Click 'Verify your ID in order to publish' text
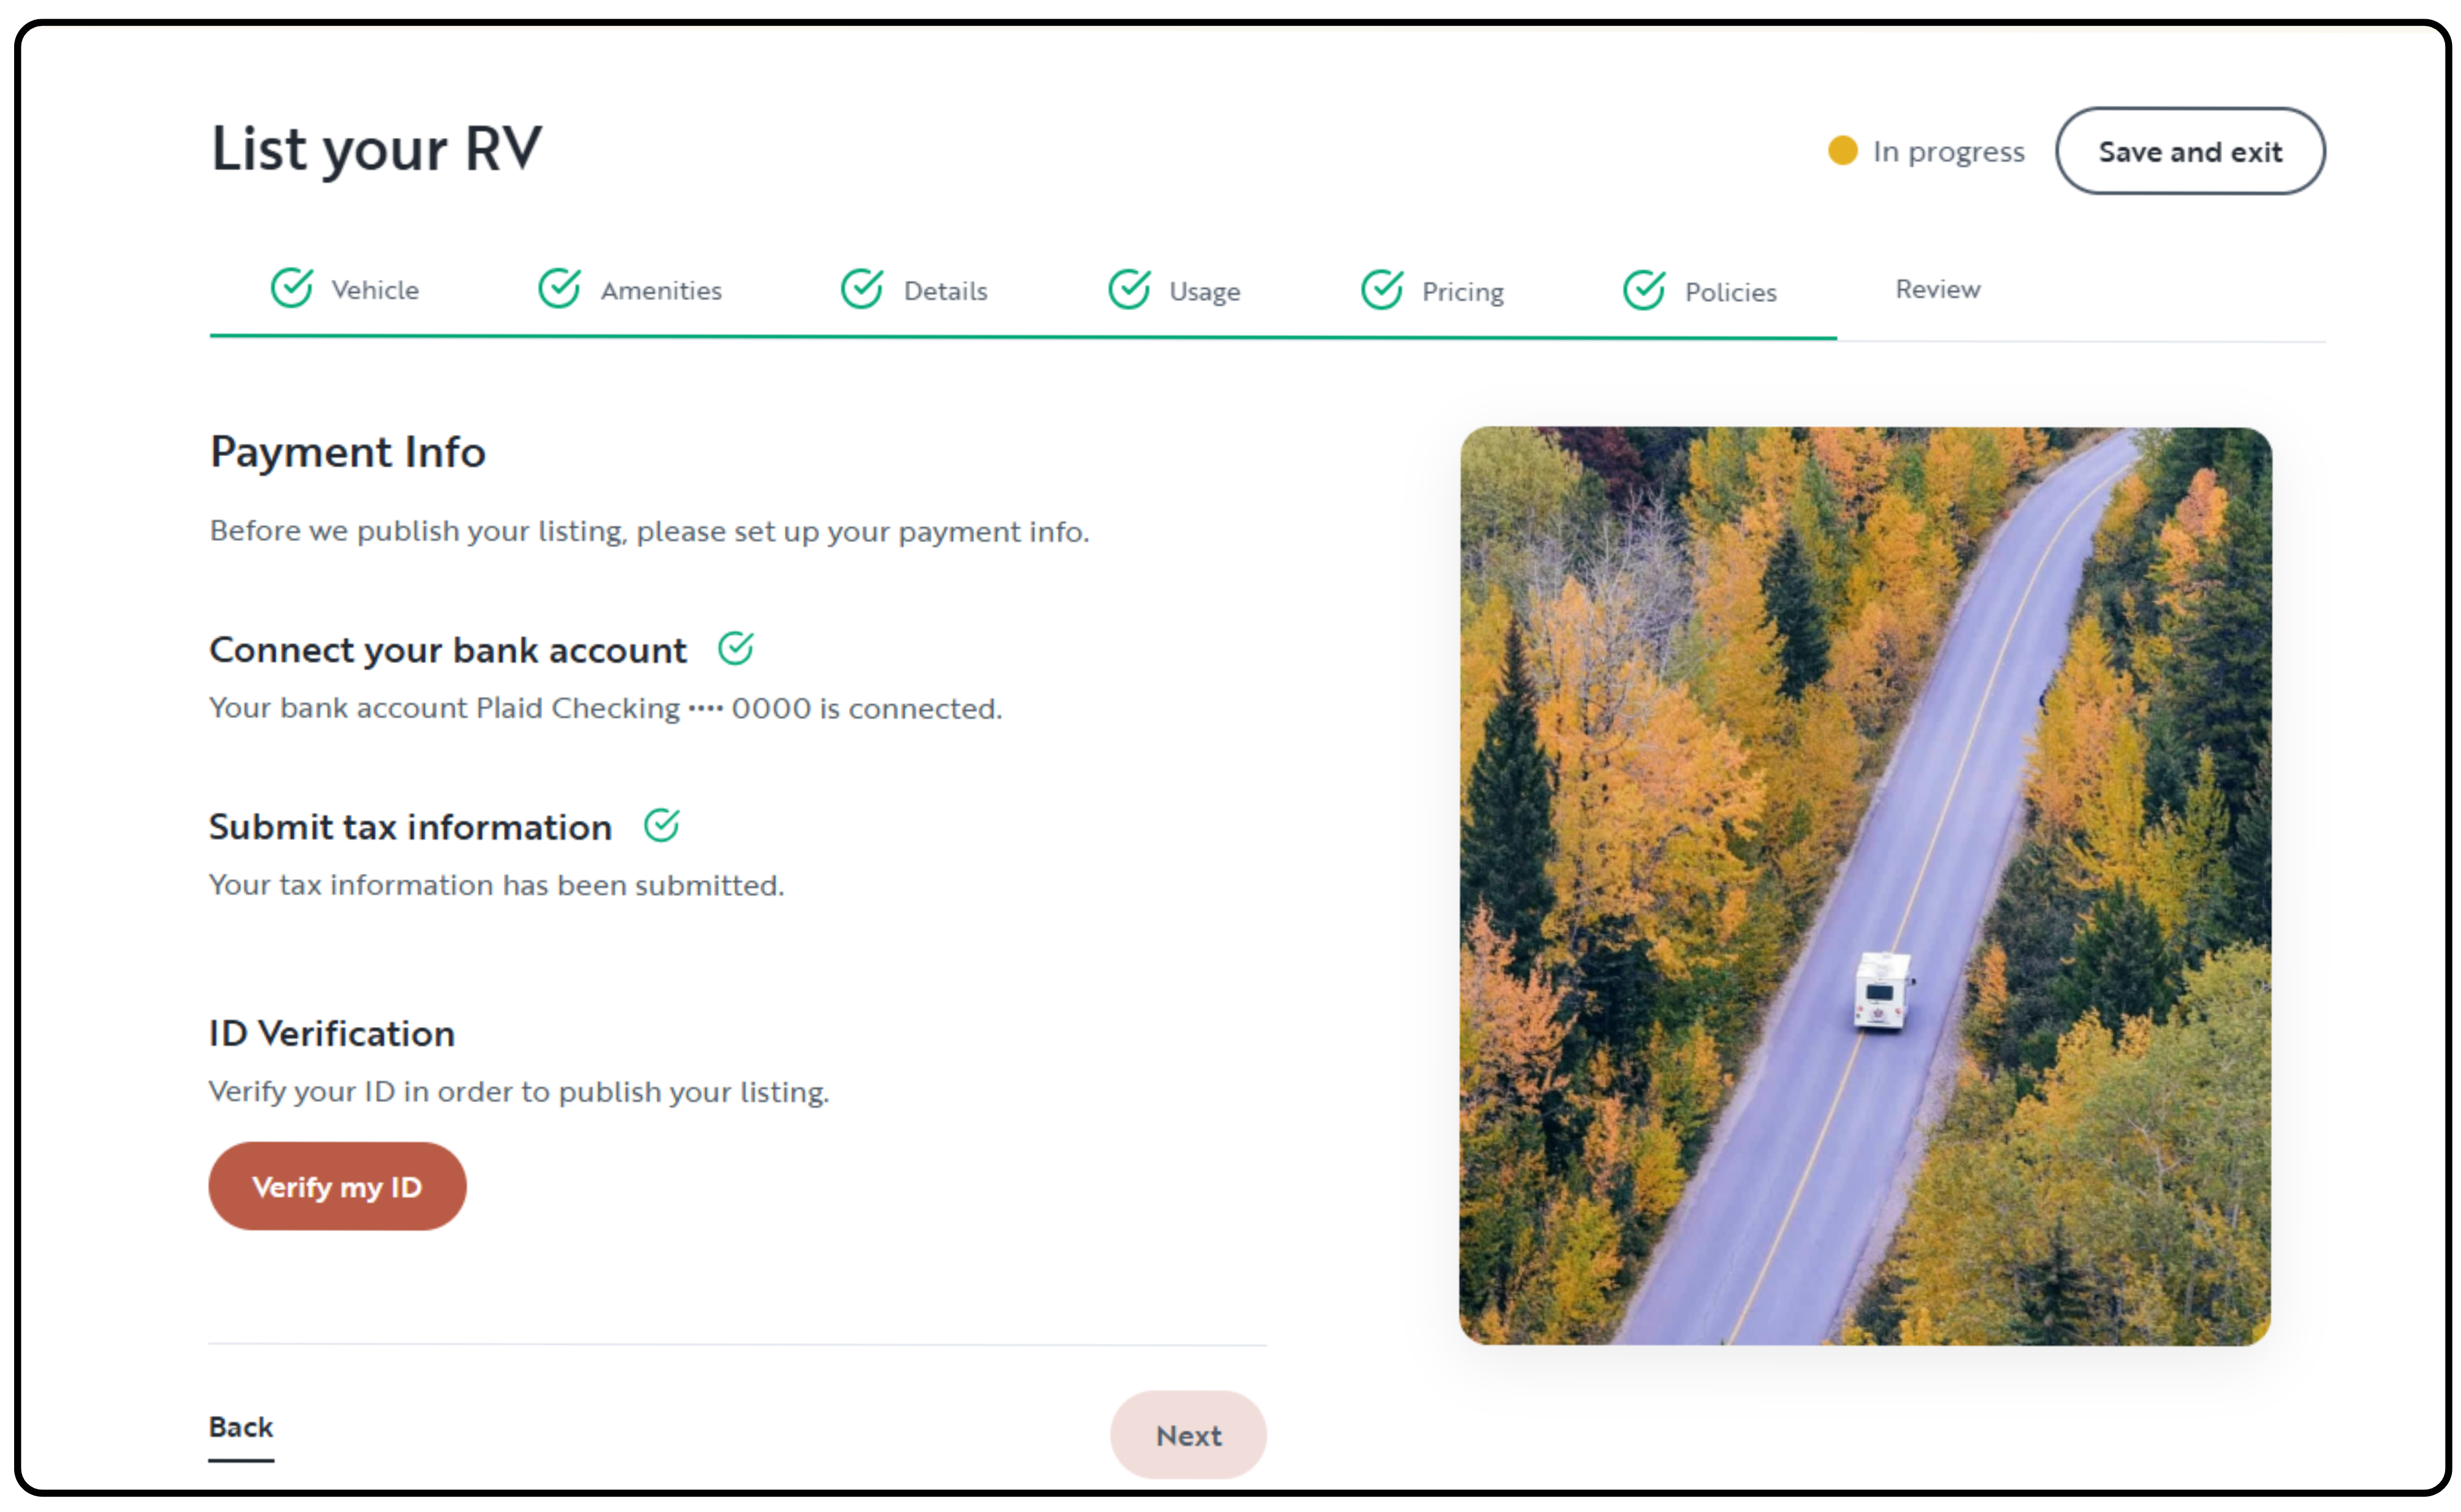 [x=518, y=1092]
